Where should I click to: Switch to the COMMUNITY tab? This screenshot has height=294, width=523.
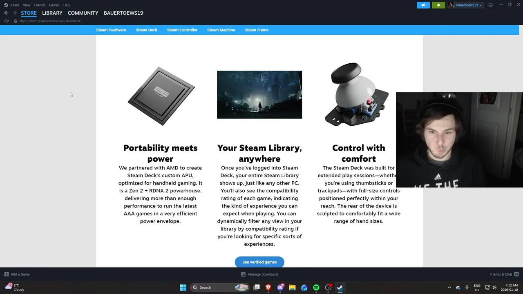[x=83, y=13]
